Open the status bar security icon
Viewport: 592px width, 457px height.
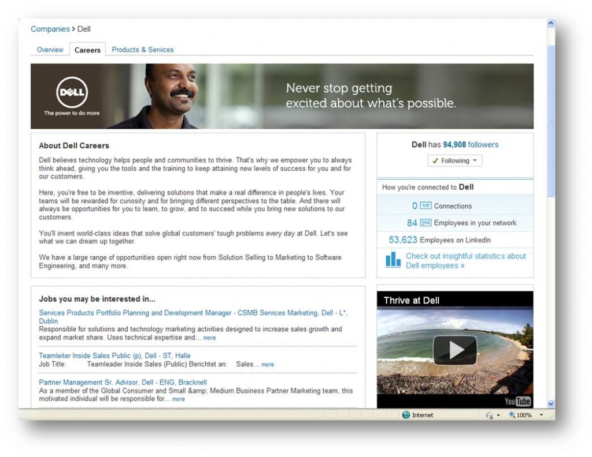click(x=490, y=415)
